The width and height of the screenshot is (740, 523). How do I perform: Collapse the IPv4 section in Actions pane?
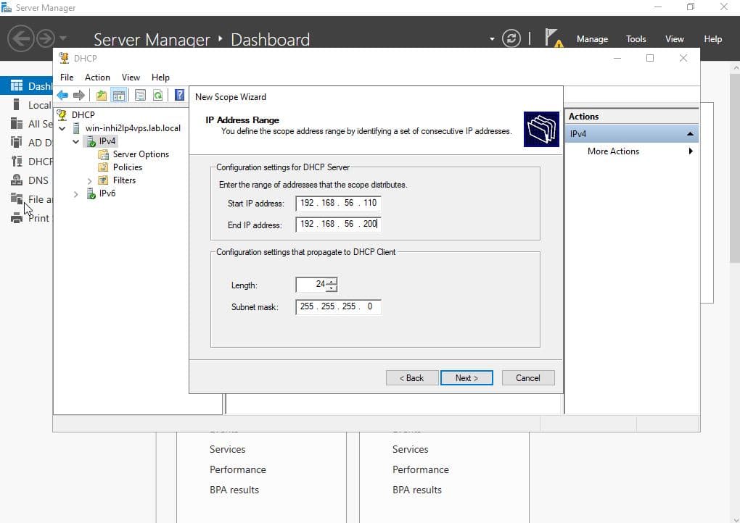coord(690,134)
